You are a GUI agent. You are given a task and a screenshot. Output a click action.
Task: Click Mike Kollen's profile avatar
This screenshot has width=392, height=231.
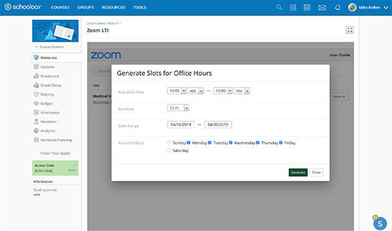pos(352,7)
